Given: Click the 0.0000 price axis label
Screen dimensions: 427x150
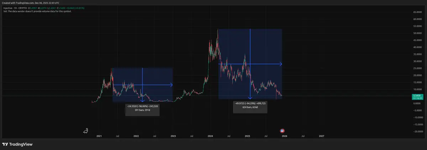Looking at the screenshot, I should 418,103.
